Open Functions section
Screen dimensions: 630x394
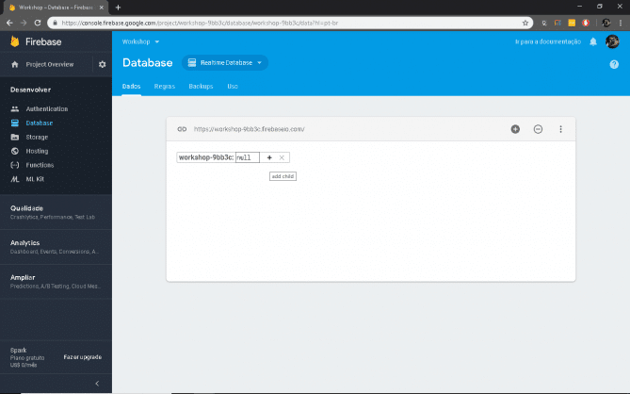click(x=40, y=165)
